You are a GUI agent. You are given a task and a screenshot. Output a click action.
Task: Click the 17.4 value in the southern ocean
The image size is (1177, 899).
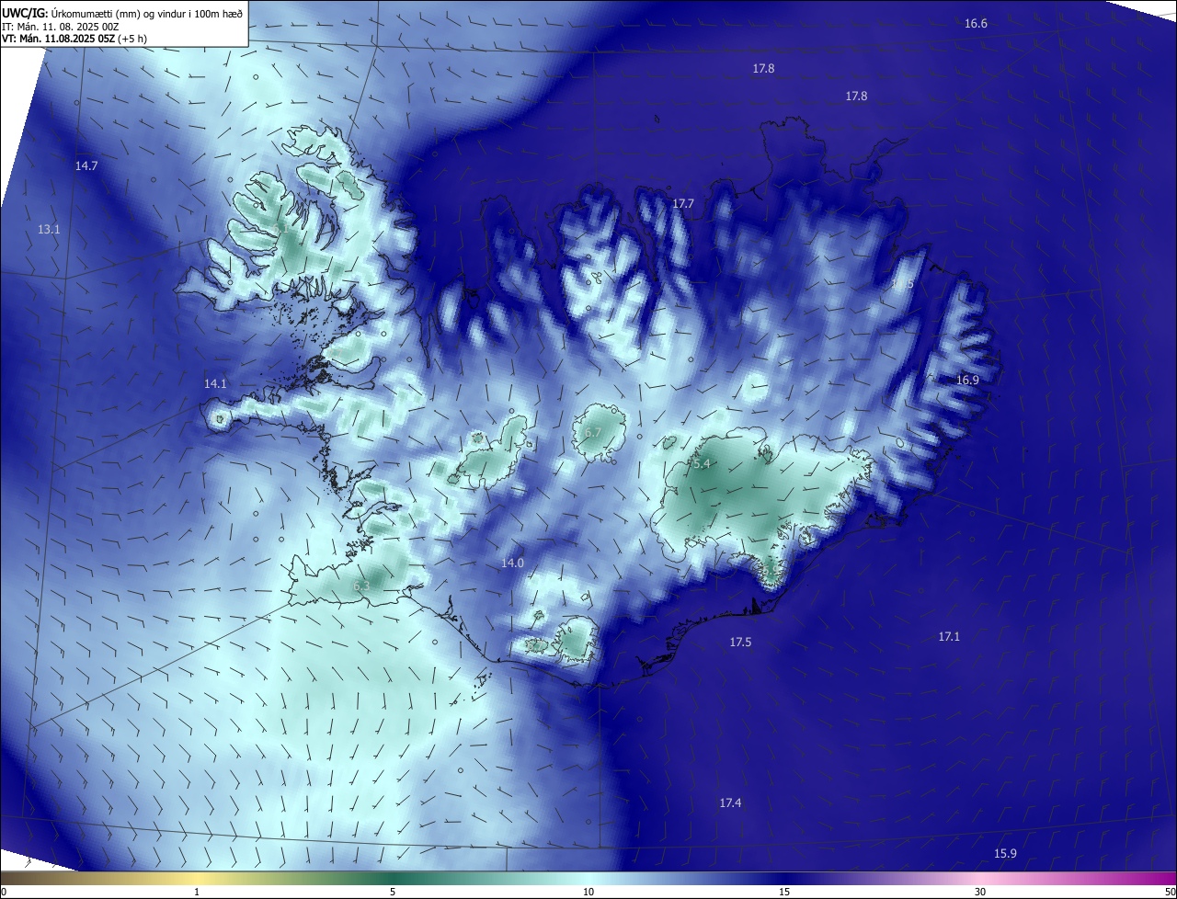[730, 803]
